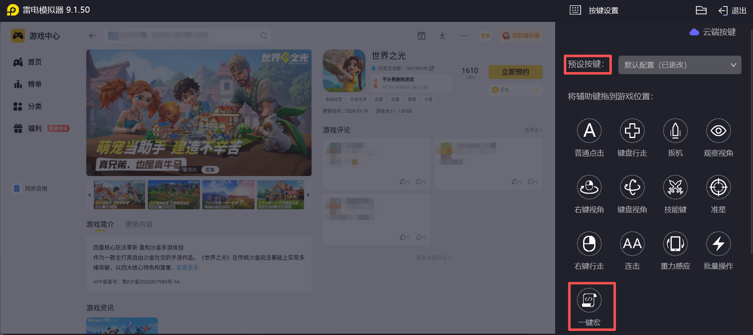Open the calendar reservation icon
The image size is (753, 335).
(421, 36)
